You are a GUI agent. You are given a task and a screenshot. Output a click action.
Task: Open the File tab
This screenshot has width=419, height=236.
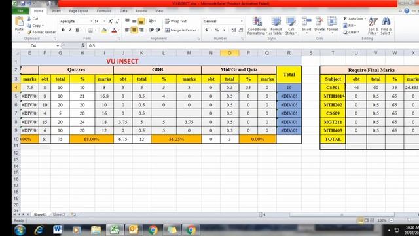(20, 11)
